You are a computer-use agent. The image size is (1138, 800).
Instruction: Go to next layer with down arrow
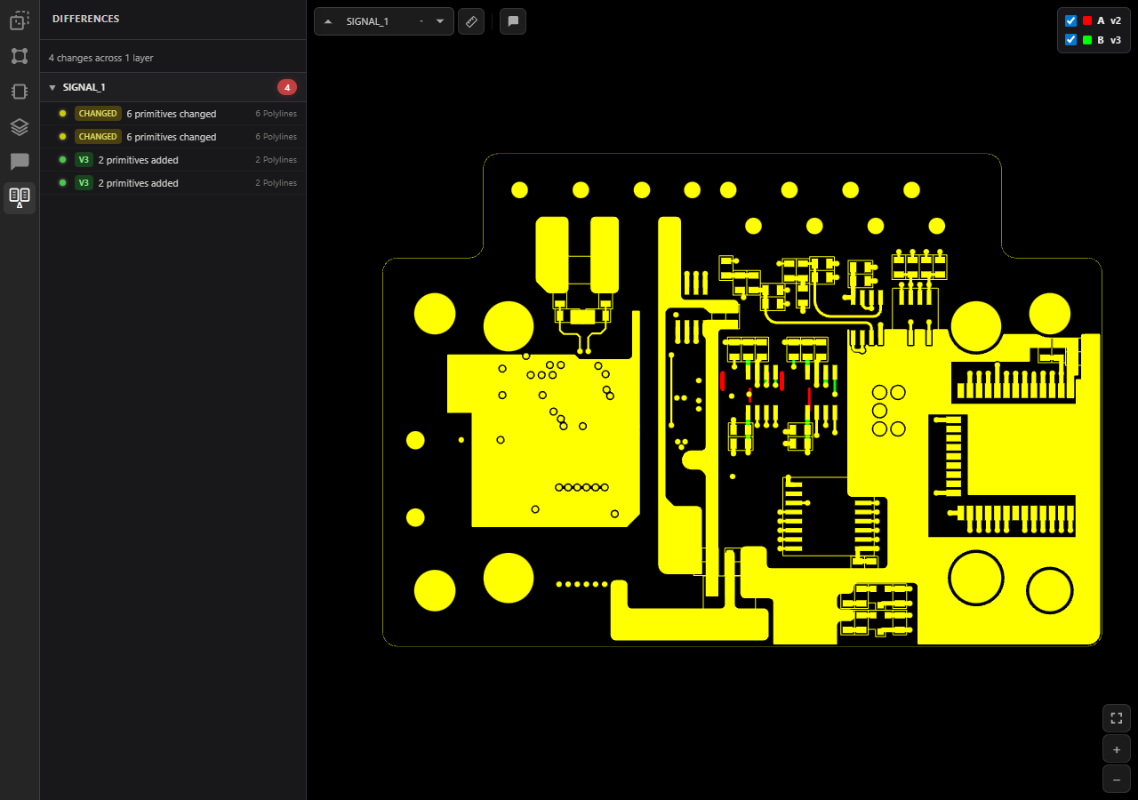tap(440, 21)
